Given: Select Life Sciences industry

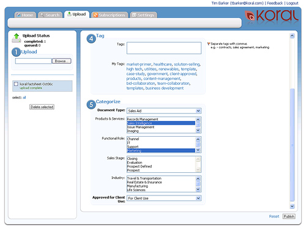Looking at the screenshot, I should point(161,190).
